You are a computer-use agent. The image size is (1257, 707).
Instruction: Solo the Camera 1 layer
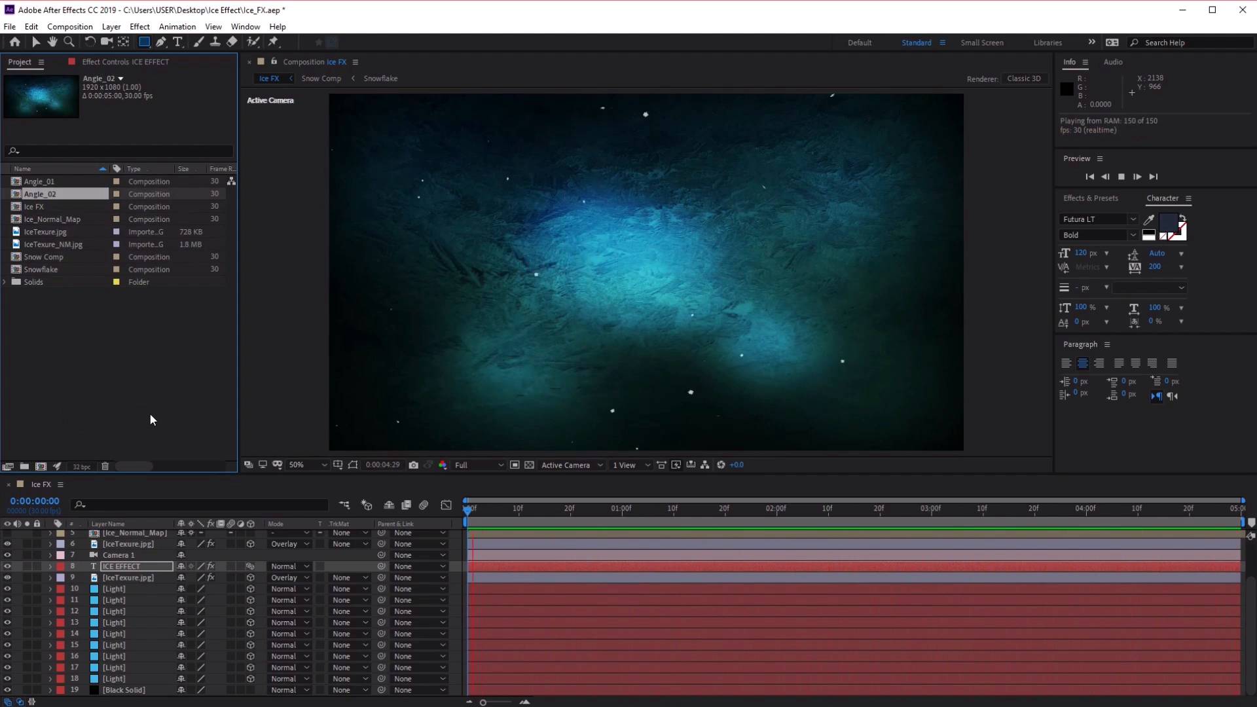[x=26, y=554]
